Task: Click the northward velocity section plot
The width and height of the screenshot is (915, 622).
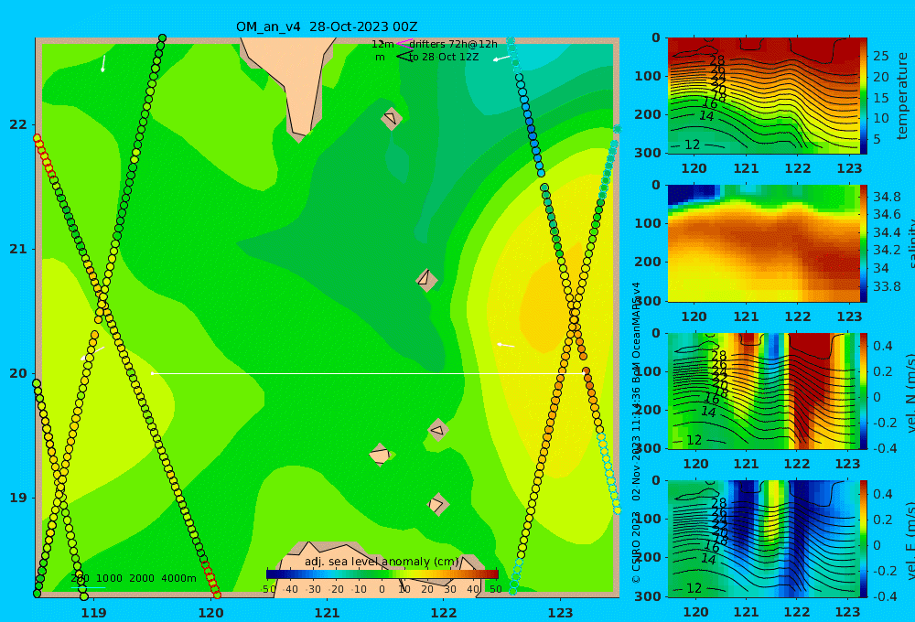Action: point(763,391)
